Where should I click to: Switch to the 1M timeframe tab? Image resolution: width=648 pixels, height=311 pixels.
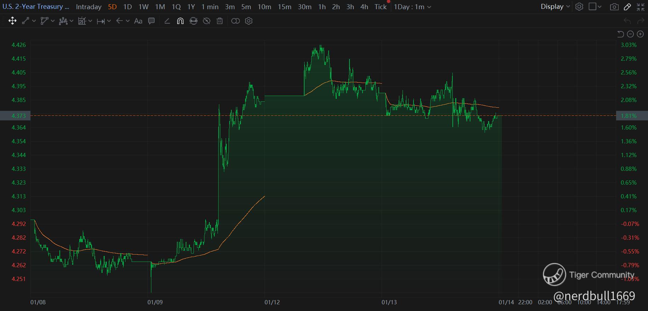tap(160, 7)
